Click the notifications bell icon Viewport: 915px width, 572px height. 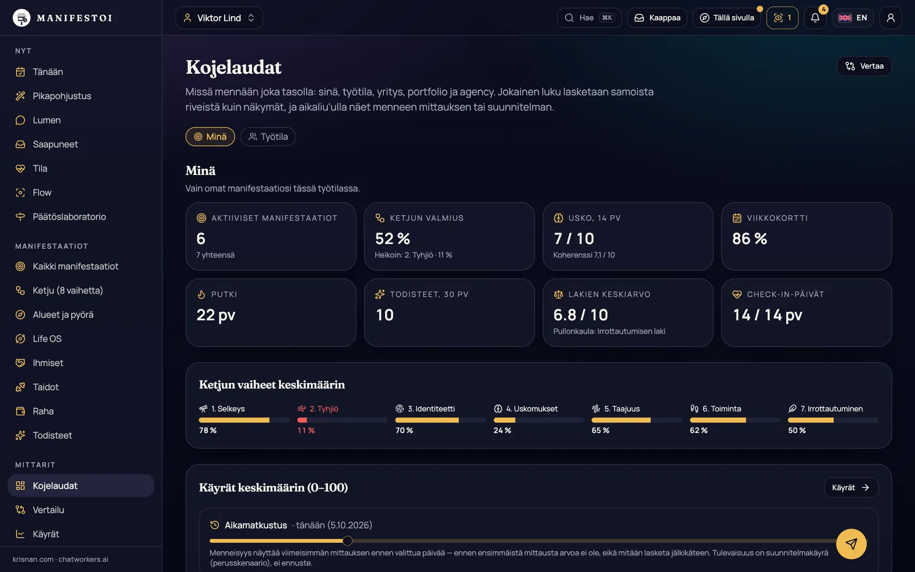tap(815, 18)
